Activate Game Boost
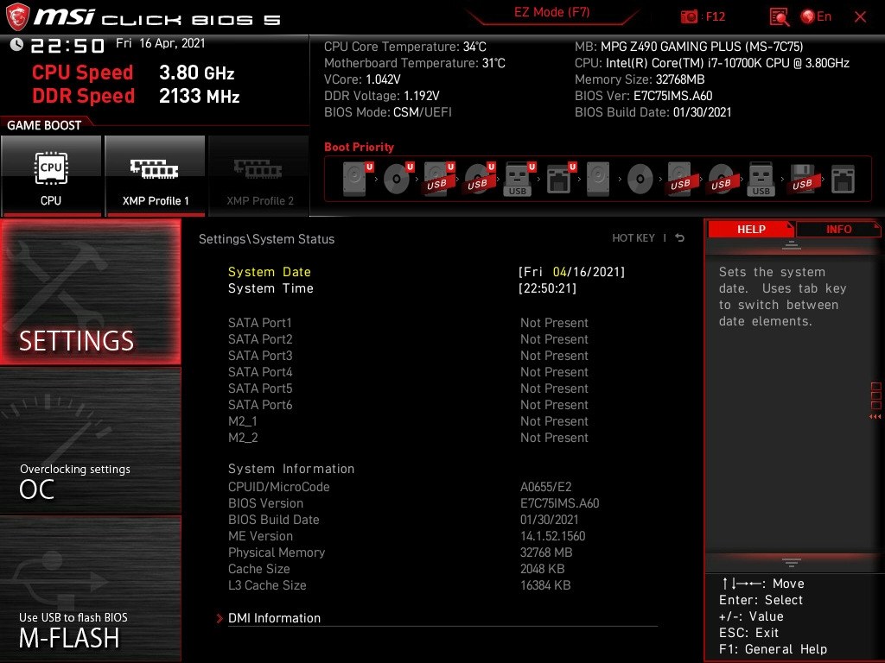885x663 pixels. tap(45, 125)
